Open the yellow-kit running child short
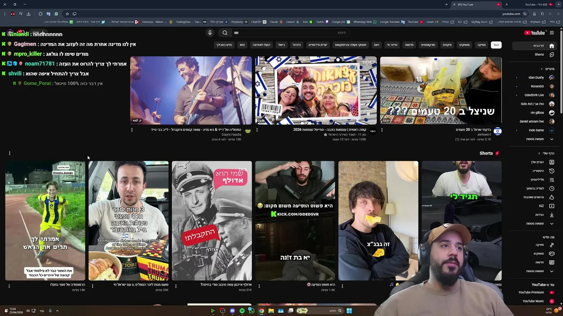The height and width of the screenshot is (316, 563). (x=45, y=221)
